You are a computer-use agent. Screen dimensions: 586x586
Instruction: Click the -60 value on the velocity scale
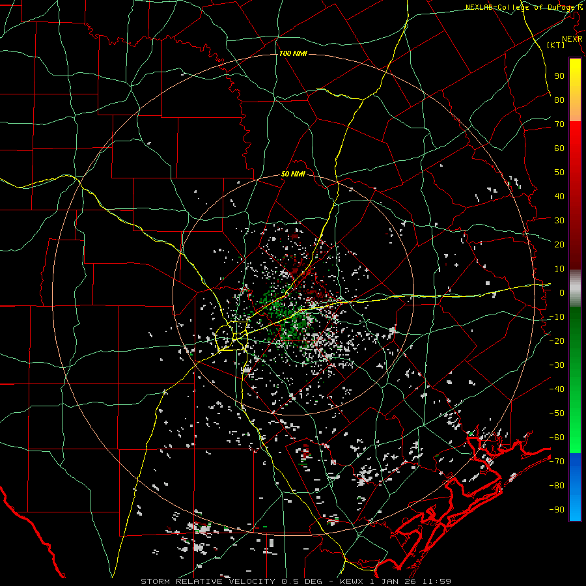(557, 438)
